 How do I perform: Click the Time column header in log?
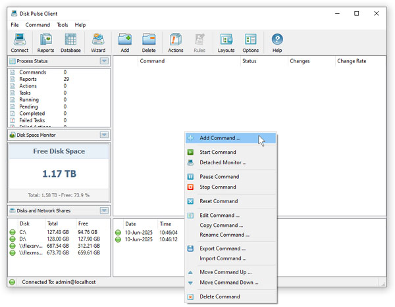171,224
